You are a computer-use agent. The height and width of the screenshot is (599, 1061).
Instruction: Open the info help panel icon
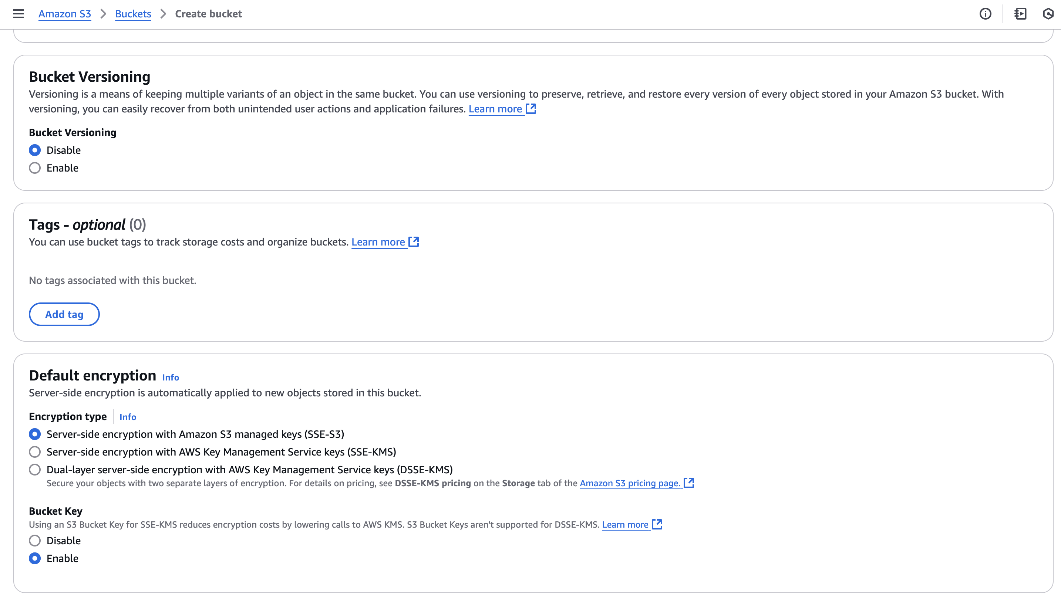985,14
